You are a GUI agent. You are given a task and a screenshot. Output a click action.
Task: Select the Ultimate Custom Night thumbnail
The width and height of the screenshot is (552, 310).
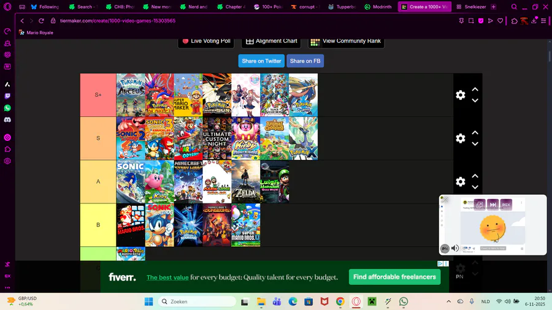[x=217, y=138]
